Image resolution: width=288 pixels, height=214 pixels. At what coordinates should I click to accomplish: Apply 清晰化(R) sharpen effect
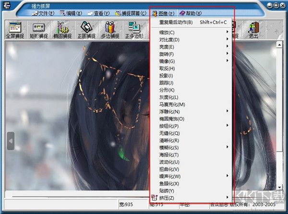(x=191, y=140)
